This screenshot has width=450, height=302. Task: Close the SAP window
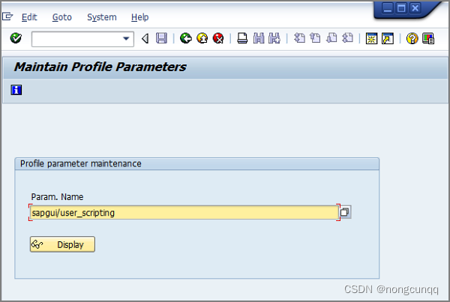pyautogui.click(x=415, y=8)
